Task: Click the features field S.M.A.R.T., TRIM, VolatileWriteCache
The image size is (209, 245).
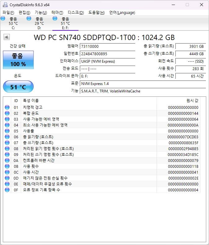Action: pyautogui.click(x=143, y=91)
